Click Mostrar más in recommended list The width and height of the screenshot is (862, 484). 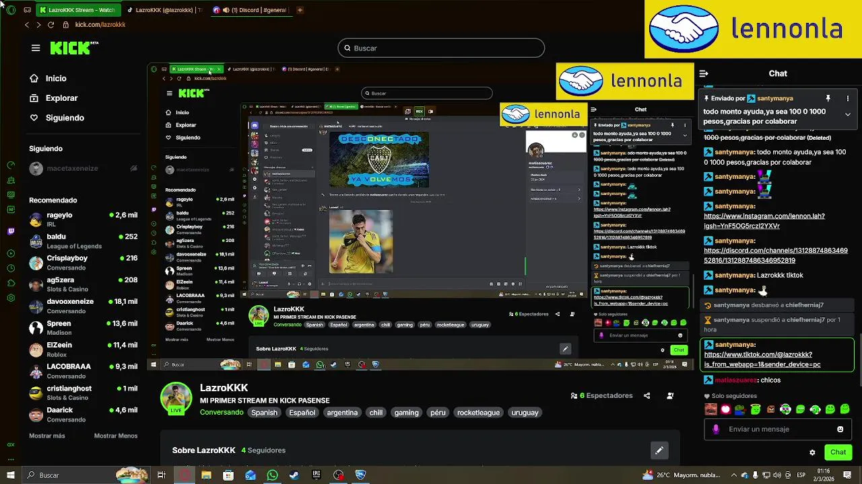[47, 436]
